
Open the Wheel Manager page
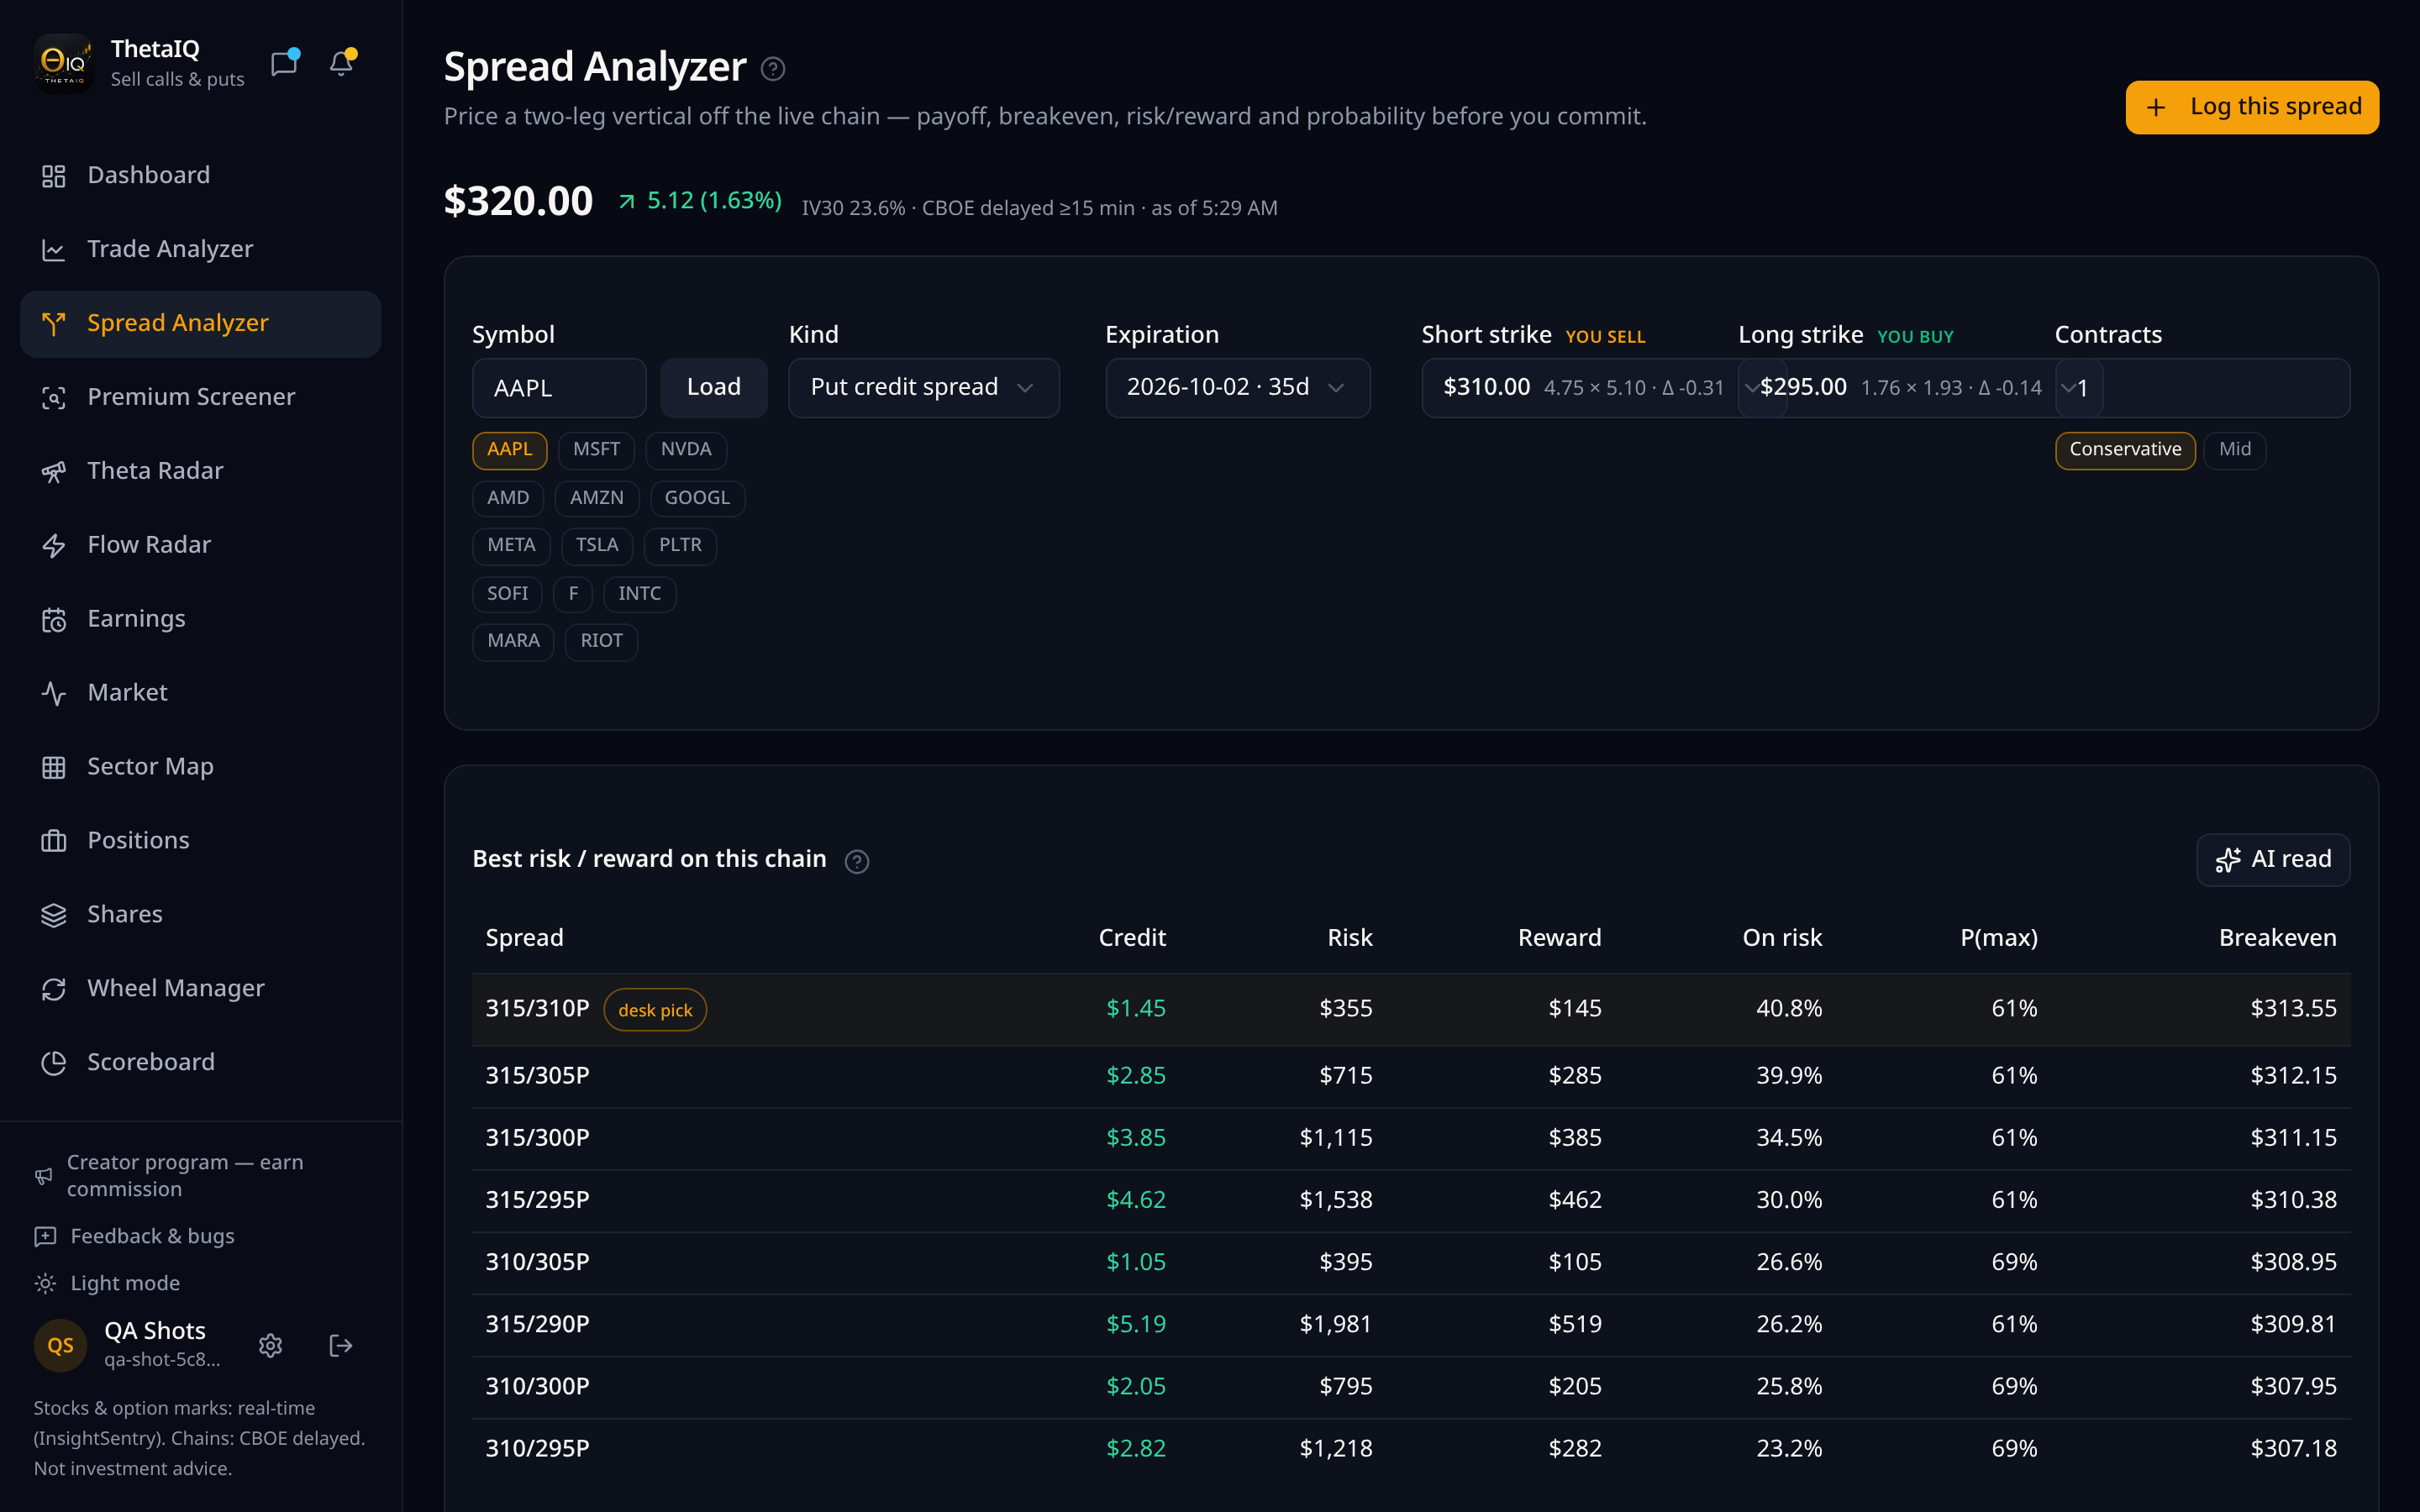[x=200, y=989]
